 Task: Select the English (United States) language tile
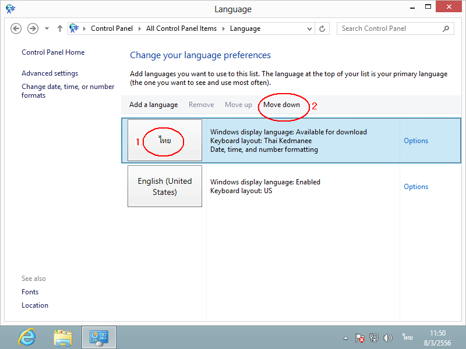pyautogui.click(x=165, y=186)
